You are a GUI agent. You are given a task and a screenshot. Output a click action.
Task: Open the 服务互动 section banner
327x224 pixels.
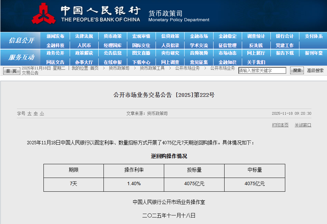tap(21, 57)
